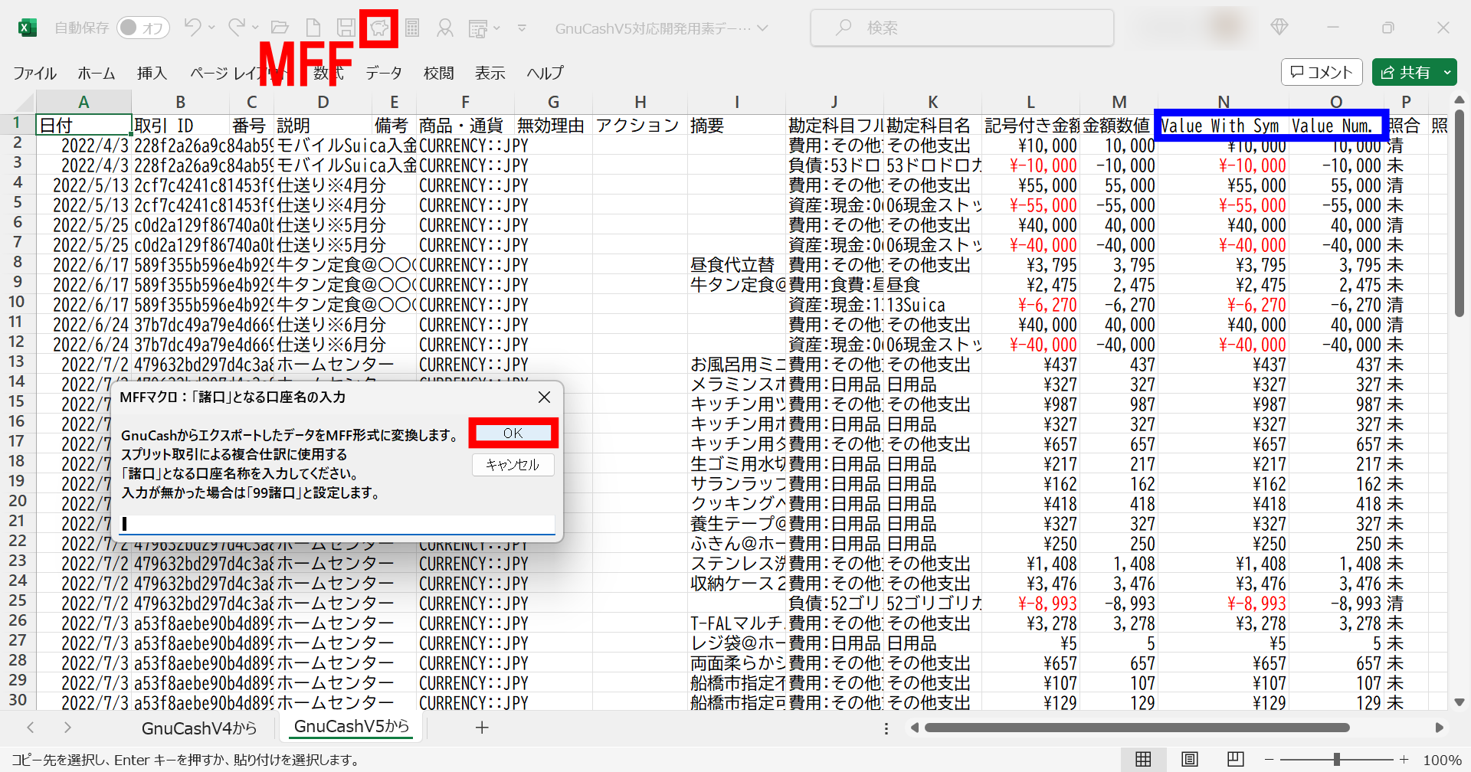Open the ヘルプ ribbon tab
This screenshot has height=772, width=1471.
coord(545,73)
